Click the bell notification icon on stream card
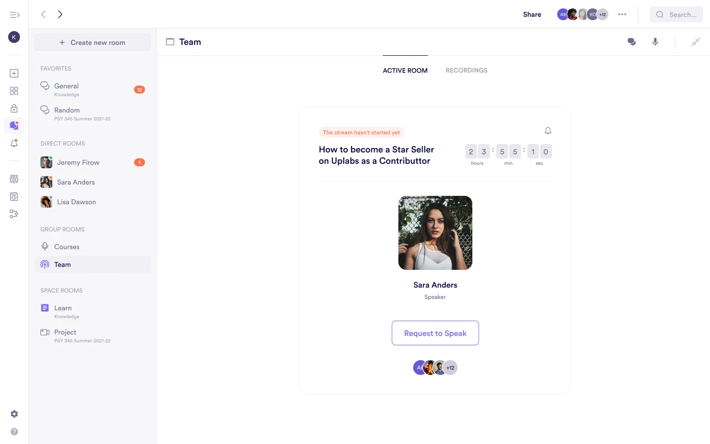710x444 pixels. (x=548, y=131)
